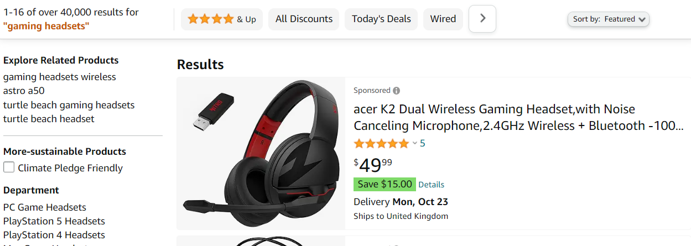The height and width of the screenshot is (246, 691).
Task: Select PlayStation 5 Headsets department
Action: (x=54, y=221)
